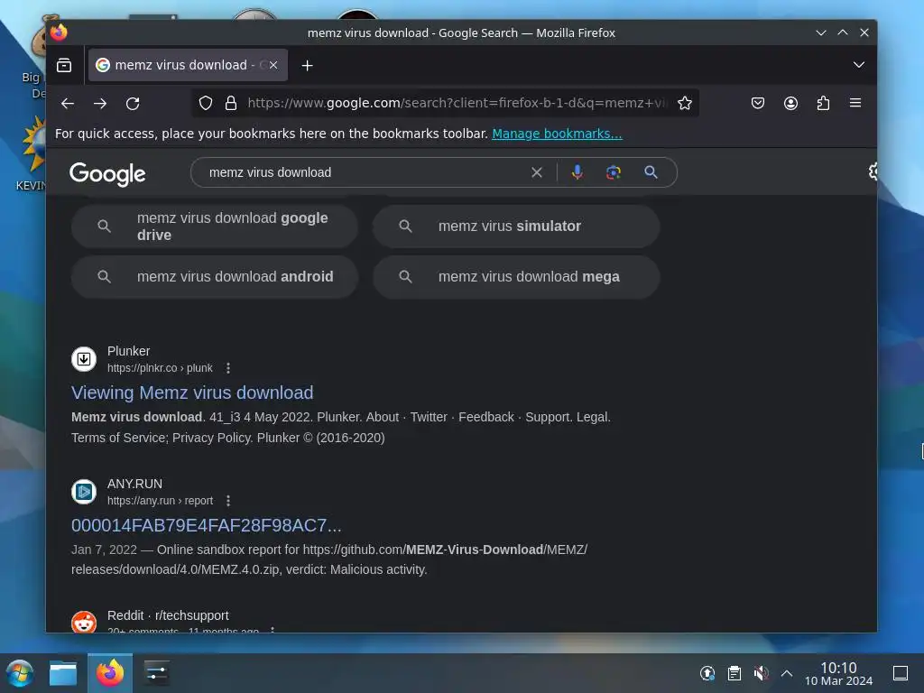Image resolution: width=924 pixels, height=693 pixels.
Task: Click https://any.run › report URL text
Action: [x=160, y=501]
